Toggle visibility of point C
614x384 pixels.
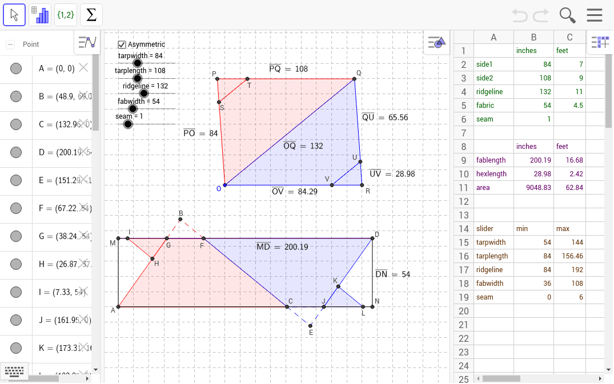(x=16, y=124)
